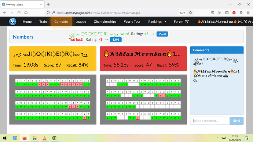The image size is (253, 142).
Task: Open the World Tour menu item
Action: pos(132,22)
